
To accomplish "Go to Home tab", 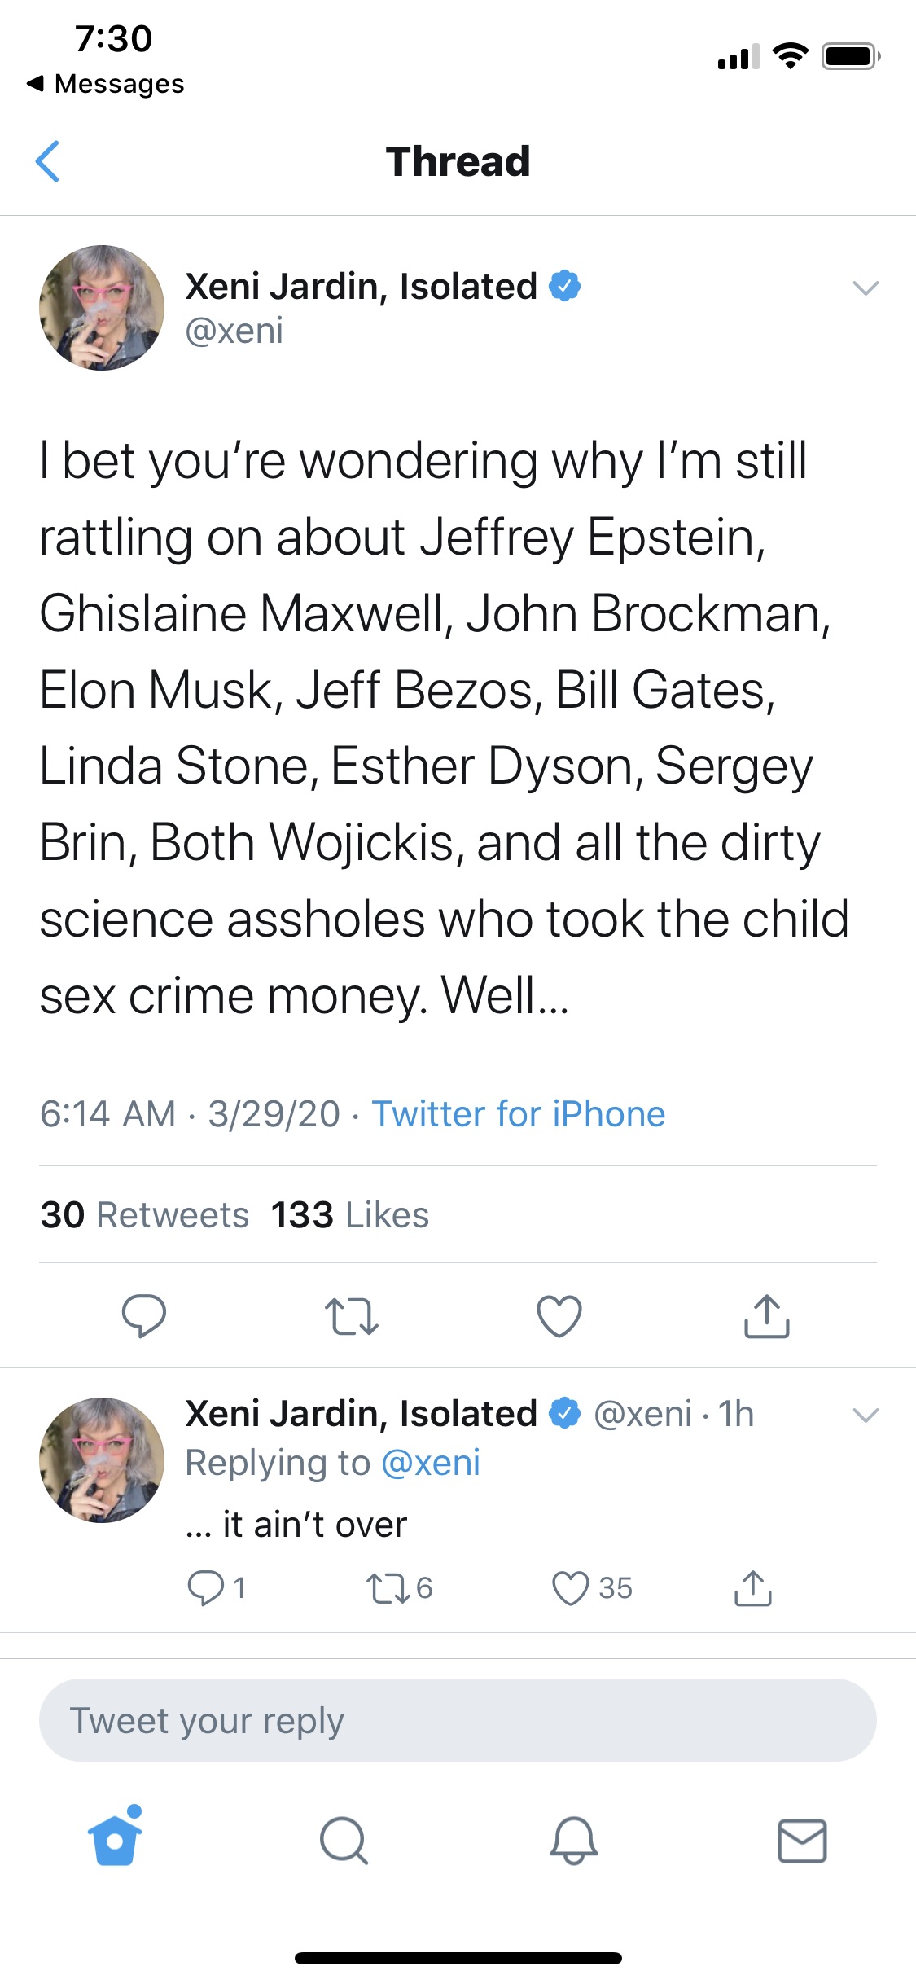I will tap(115, 1839).
